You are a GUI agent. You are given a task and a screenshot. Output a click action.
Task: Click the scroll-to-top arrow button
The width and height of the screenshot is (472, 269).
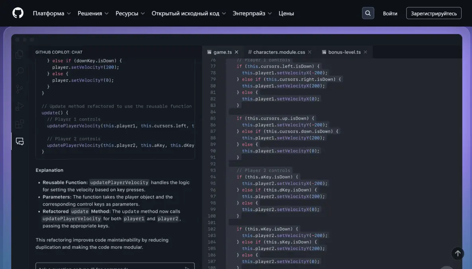coord(458,253)
